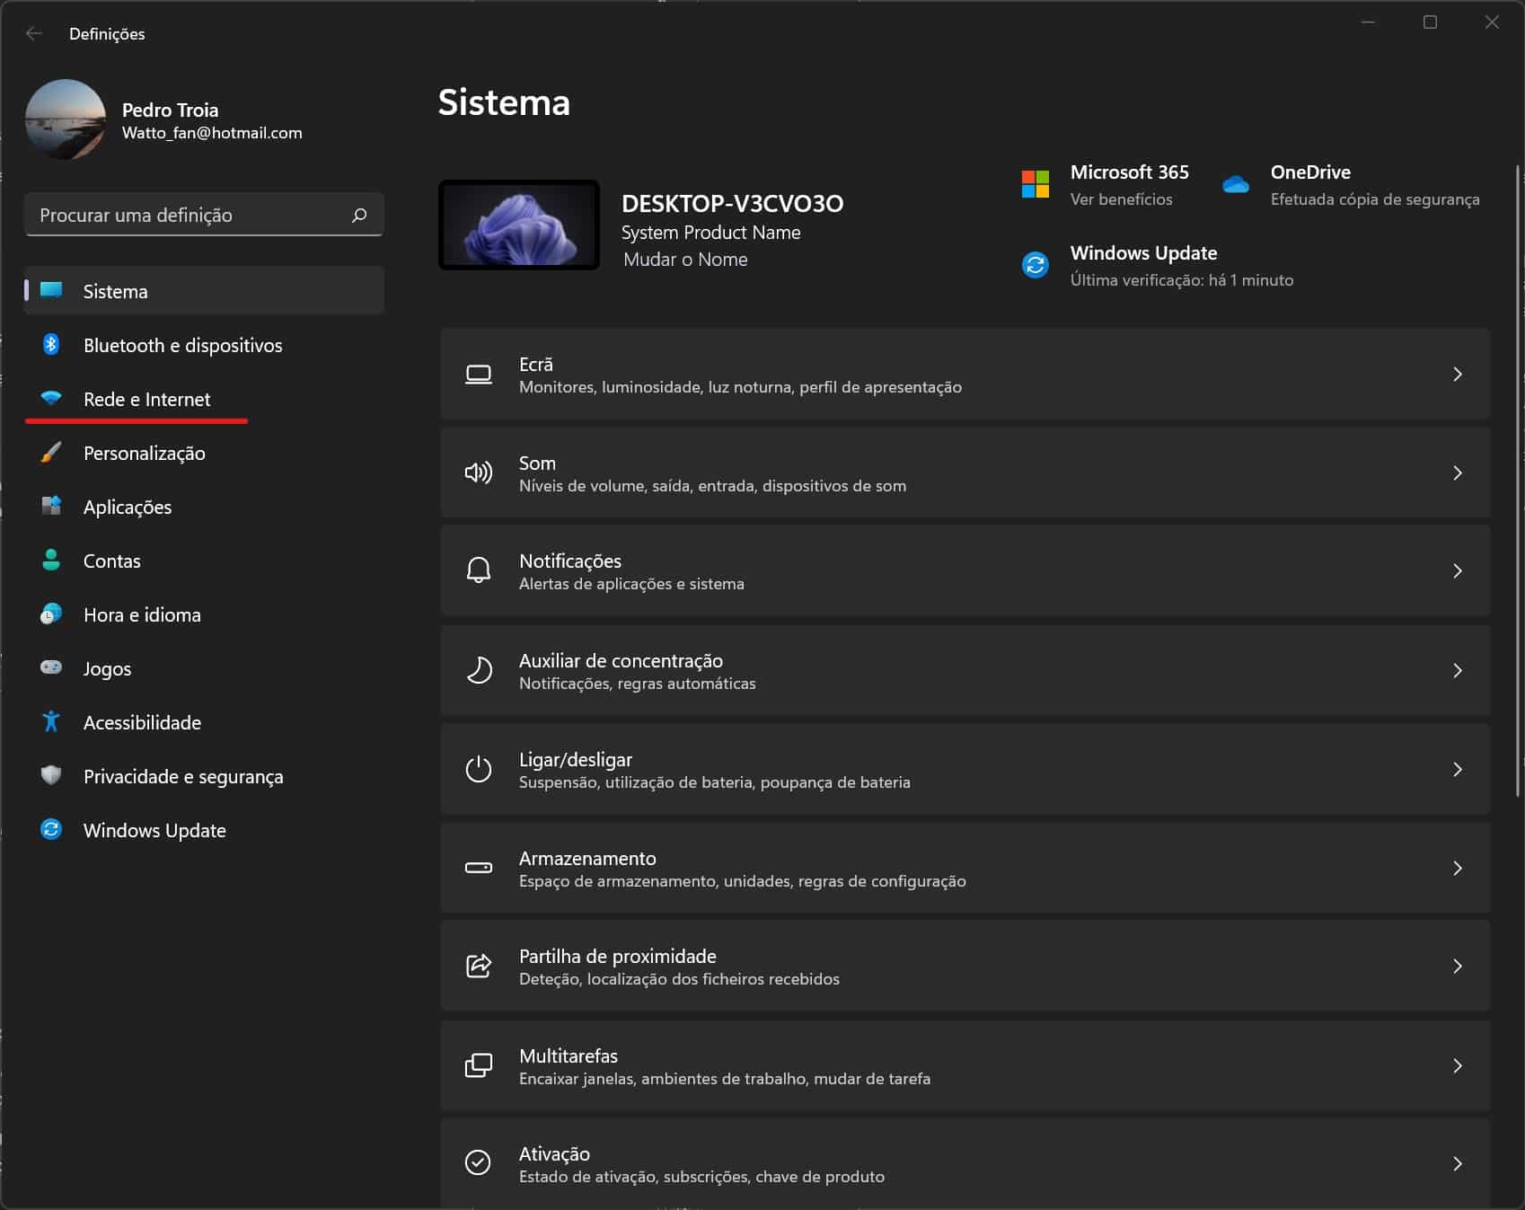1525x1210 pixels.
Task: Go to Contas section
Action: (111, 561)
